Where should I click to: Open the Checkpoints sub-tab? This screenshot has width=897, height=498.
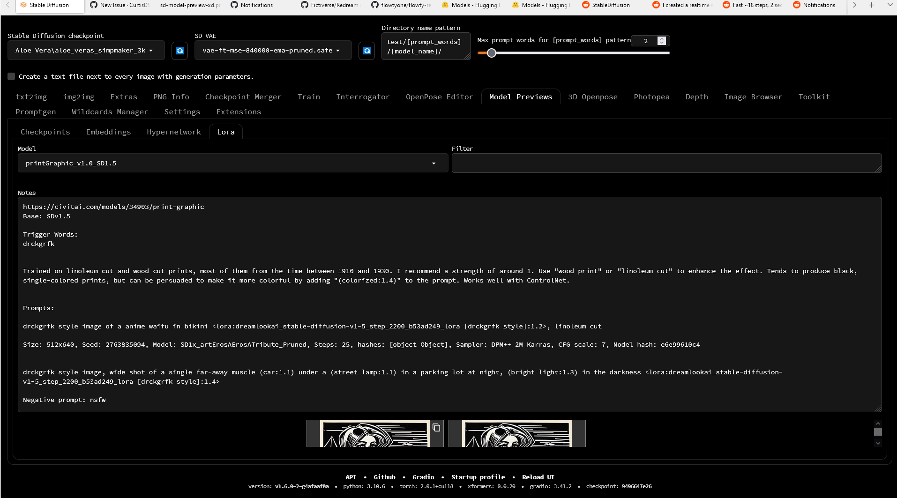[45, 132]
